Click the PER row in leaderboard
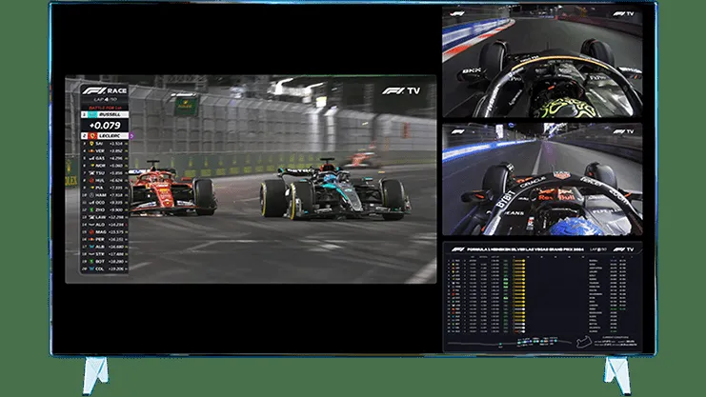Screen dimensions: 706x397 (x=105, y=240)
